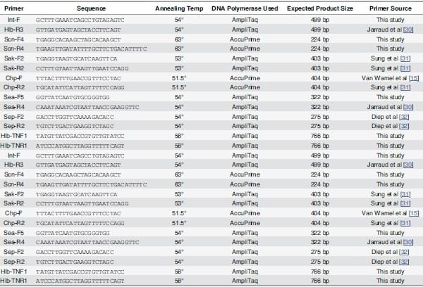Open reference [30] in the second Hlb-R3 row

(408, 165)
